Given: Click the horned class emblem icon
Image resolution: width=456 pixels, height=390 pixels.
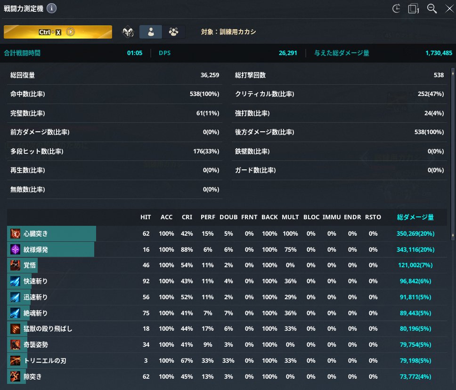Looking at the screenshot, I should [128, 32].
